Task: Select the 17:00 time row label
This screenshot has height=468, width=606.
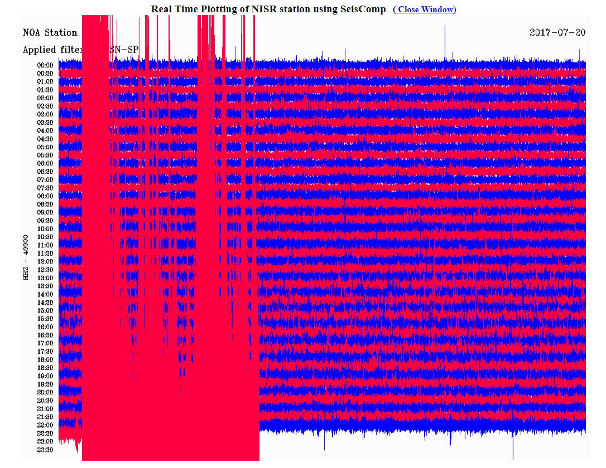Action: click(45, 343)
